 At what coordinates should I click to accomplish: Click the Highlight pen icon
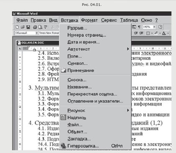(156, 33)
